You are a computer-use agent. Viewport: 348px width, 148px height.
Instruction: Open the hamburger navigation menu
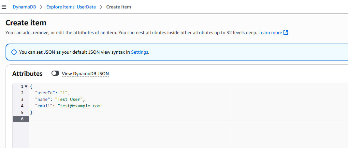point(4,7)
